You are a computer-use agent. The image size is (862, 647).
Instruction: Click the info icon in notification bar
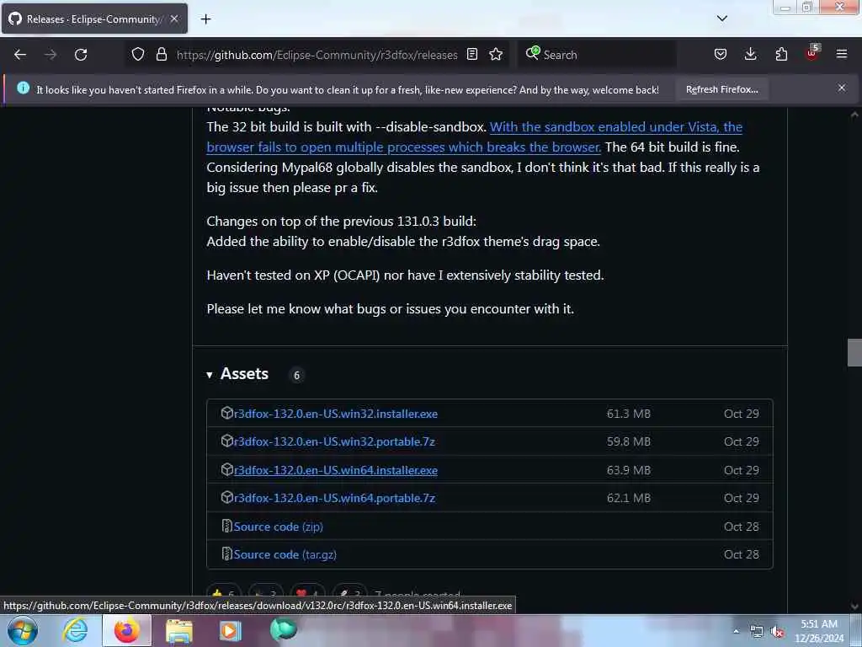[x=23, y=88]
